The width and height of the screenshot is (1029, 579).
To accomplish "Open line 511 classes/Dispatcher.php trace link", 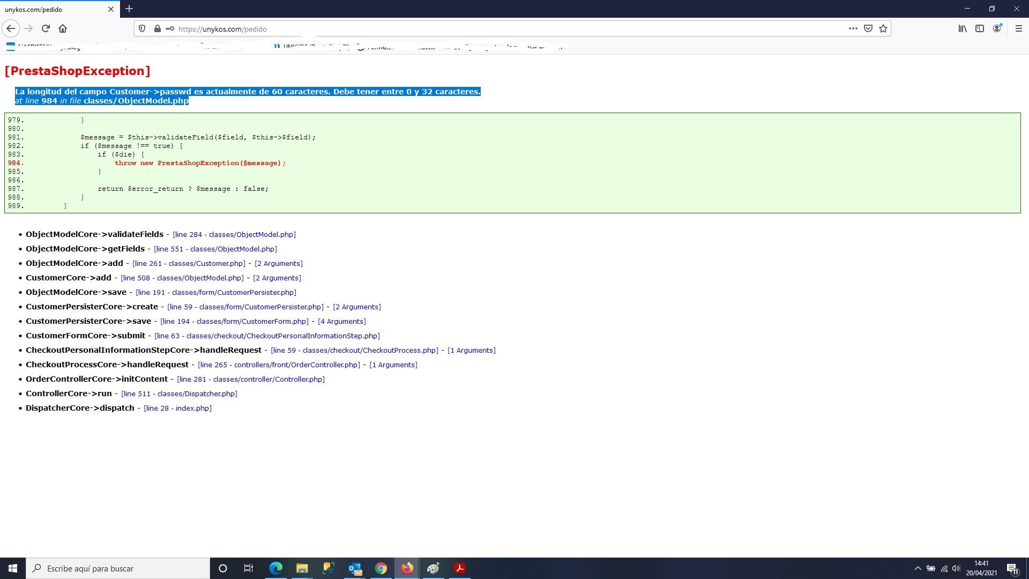I will point(179,394).
